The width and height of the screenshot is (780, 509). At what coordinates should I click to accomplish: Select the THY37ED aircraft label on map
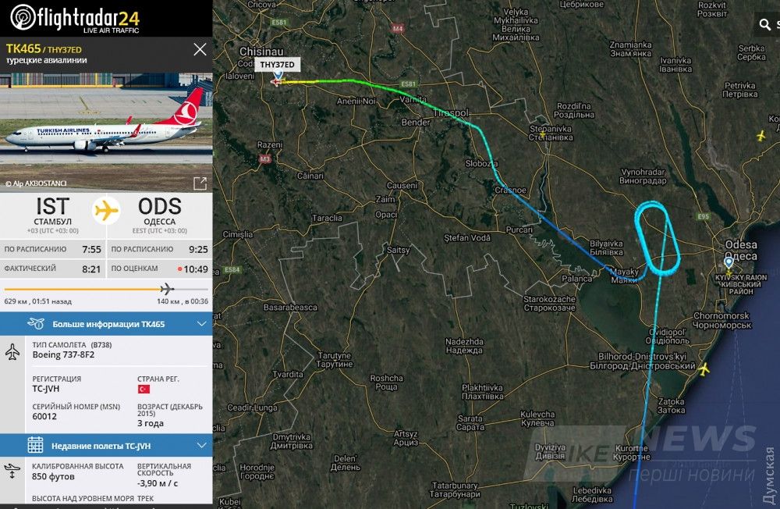pos(277,65)
